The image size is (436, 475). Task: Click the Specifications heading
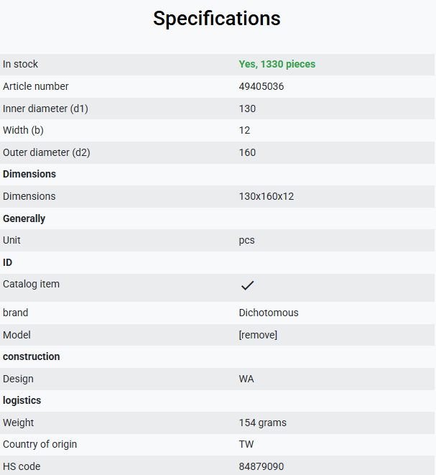(x=217, y=19)
